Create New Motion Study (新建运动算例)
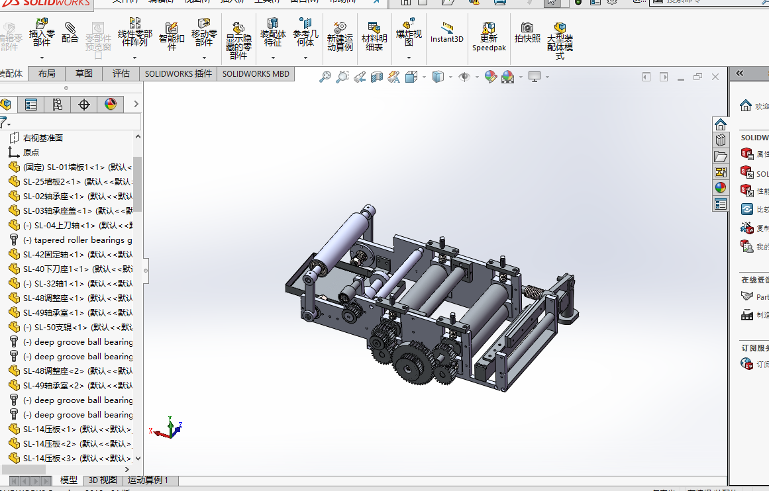The width and height of the screenshot is (769, 491). tap(340, 36)
